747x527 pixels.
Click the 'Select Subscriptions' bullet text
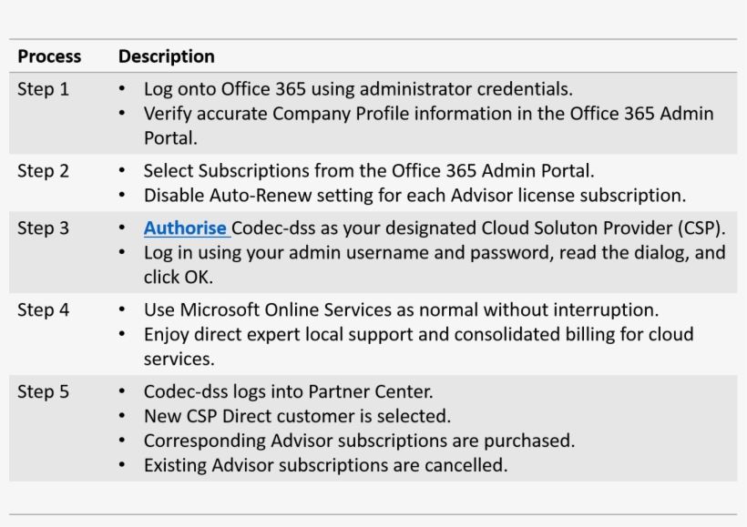pos(368,170)
